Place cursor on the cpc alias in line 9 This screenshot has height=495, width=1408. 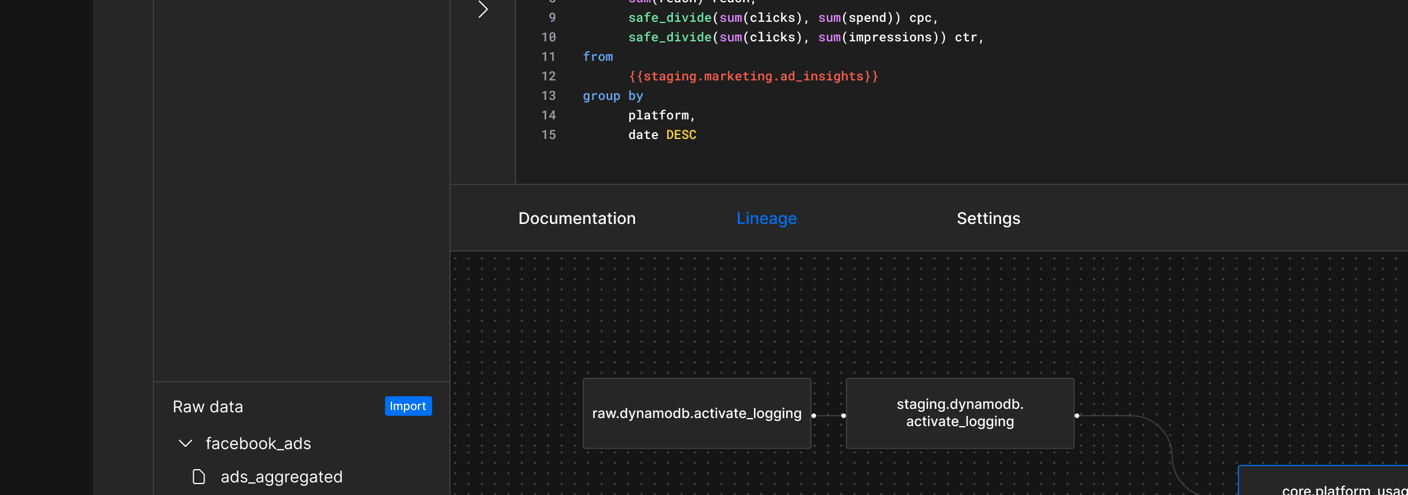[x=920, y=18]
